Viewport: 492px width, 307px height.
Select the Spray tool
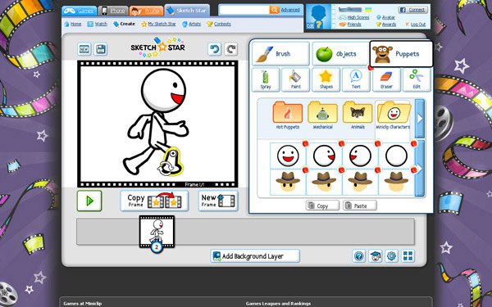(266, 80)
